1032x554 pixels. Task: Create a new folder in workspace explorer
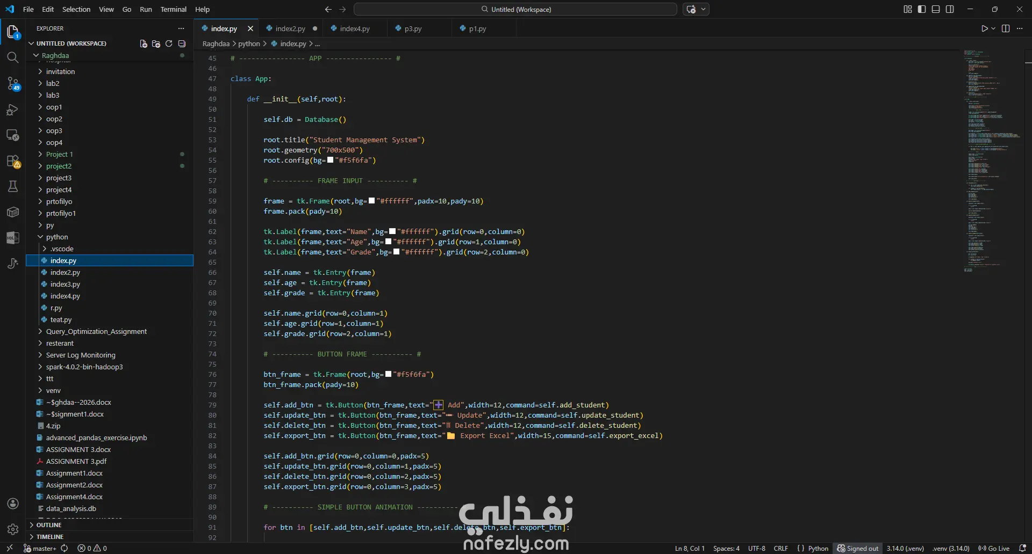click(x=156, y=43)
